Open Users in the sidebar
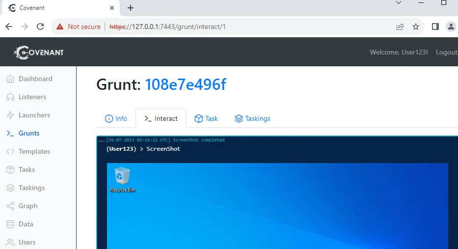This screenshot has height=249, width=458. point(21,242)
